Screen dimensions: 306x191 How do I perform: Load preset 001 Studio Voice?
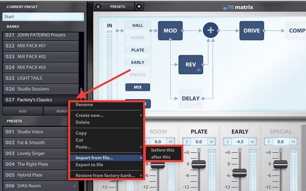tap(35, 132)
